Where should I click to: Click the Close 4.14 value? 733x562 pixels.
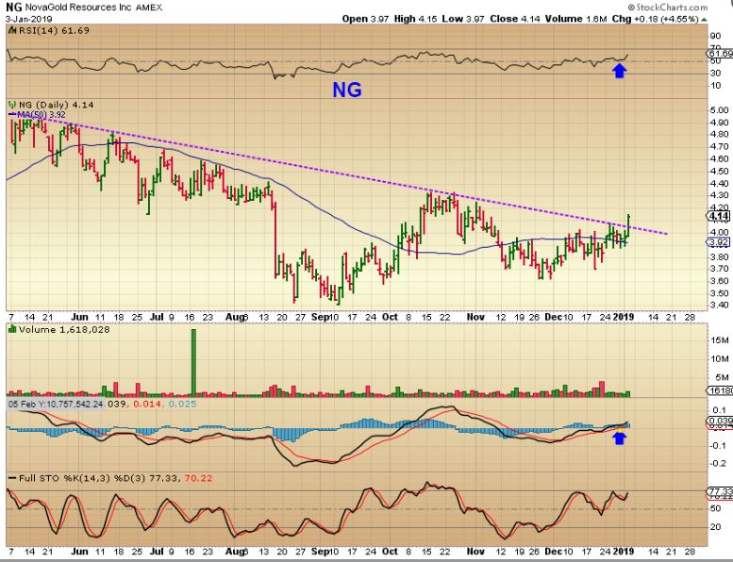[515, 19]
